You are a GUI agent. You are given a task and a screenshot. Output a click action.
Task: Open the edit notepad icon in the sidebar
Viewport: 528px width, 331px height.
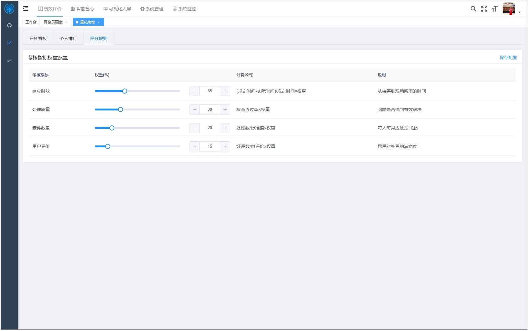point(9,43)
